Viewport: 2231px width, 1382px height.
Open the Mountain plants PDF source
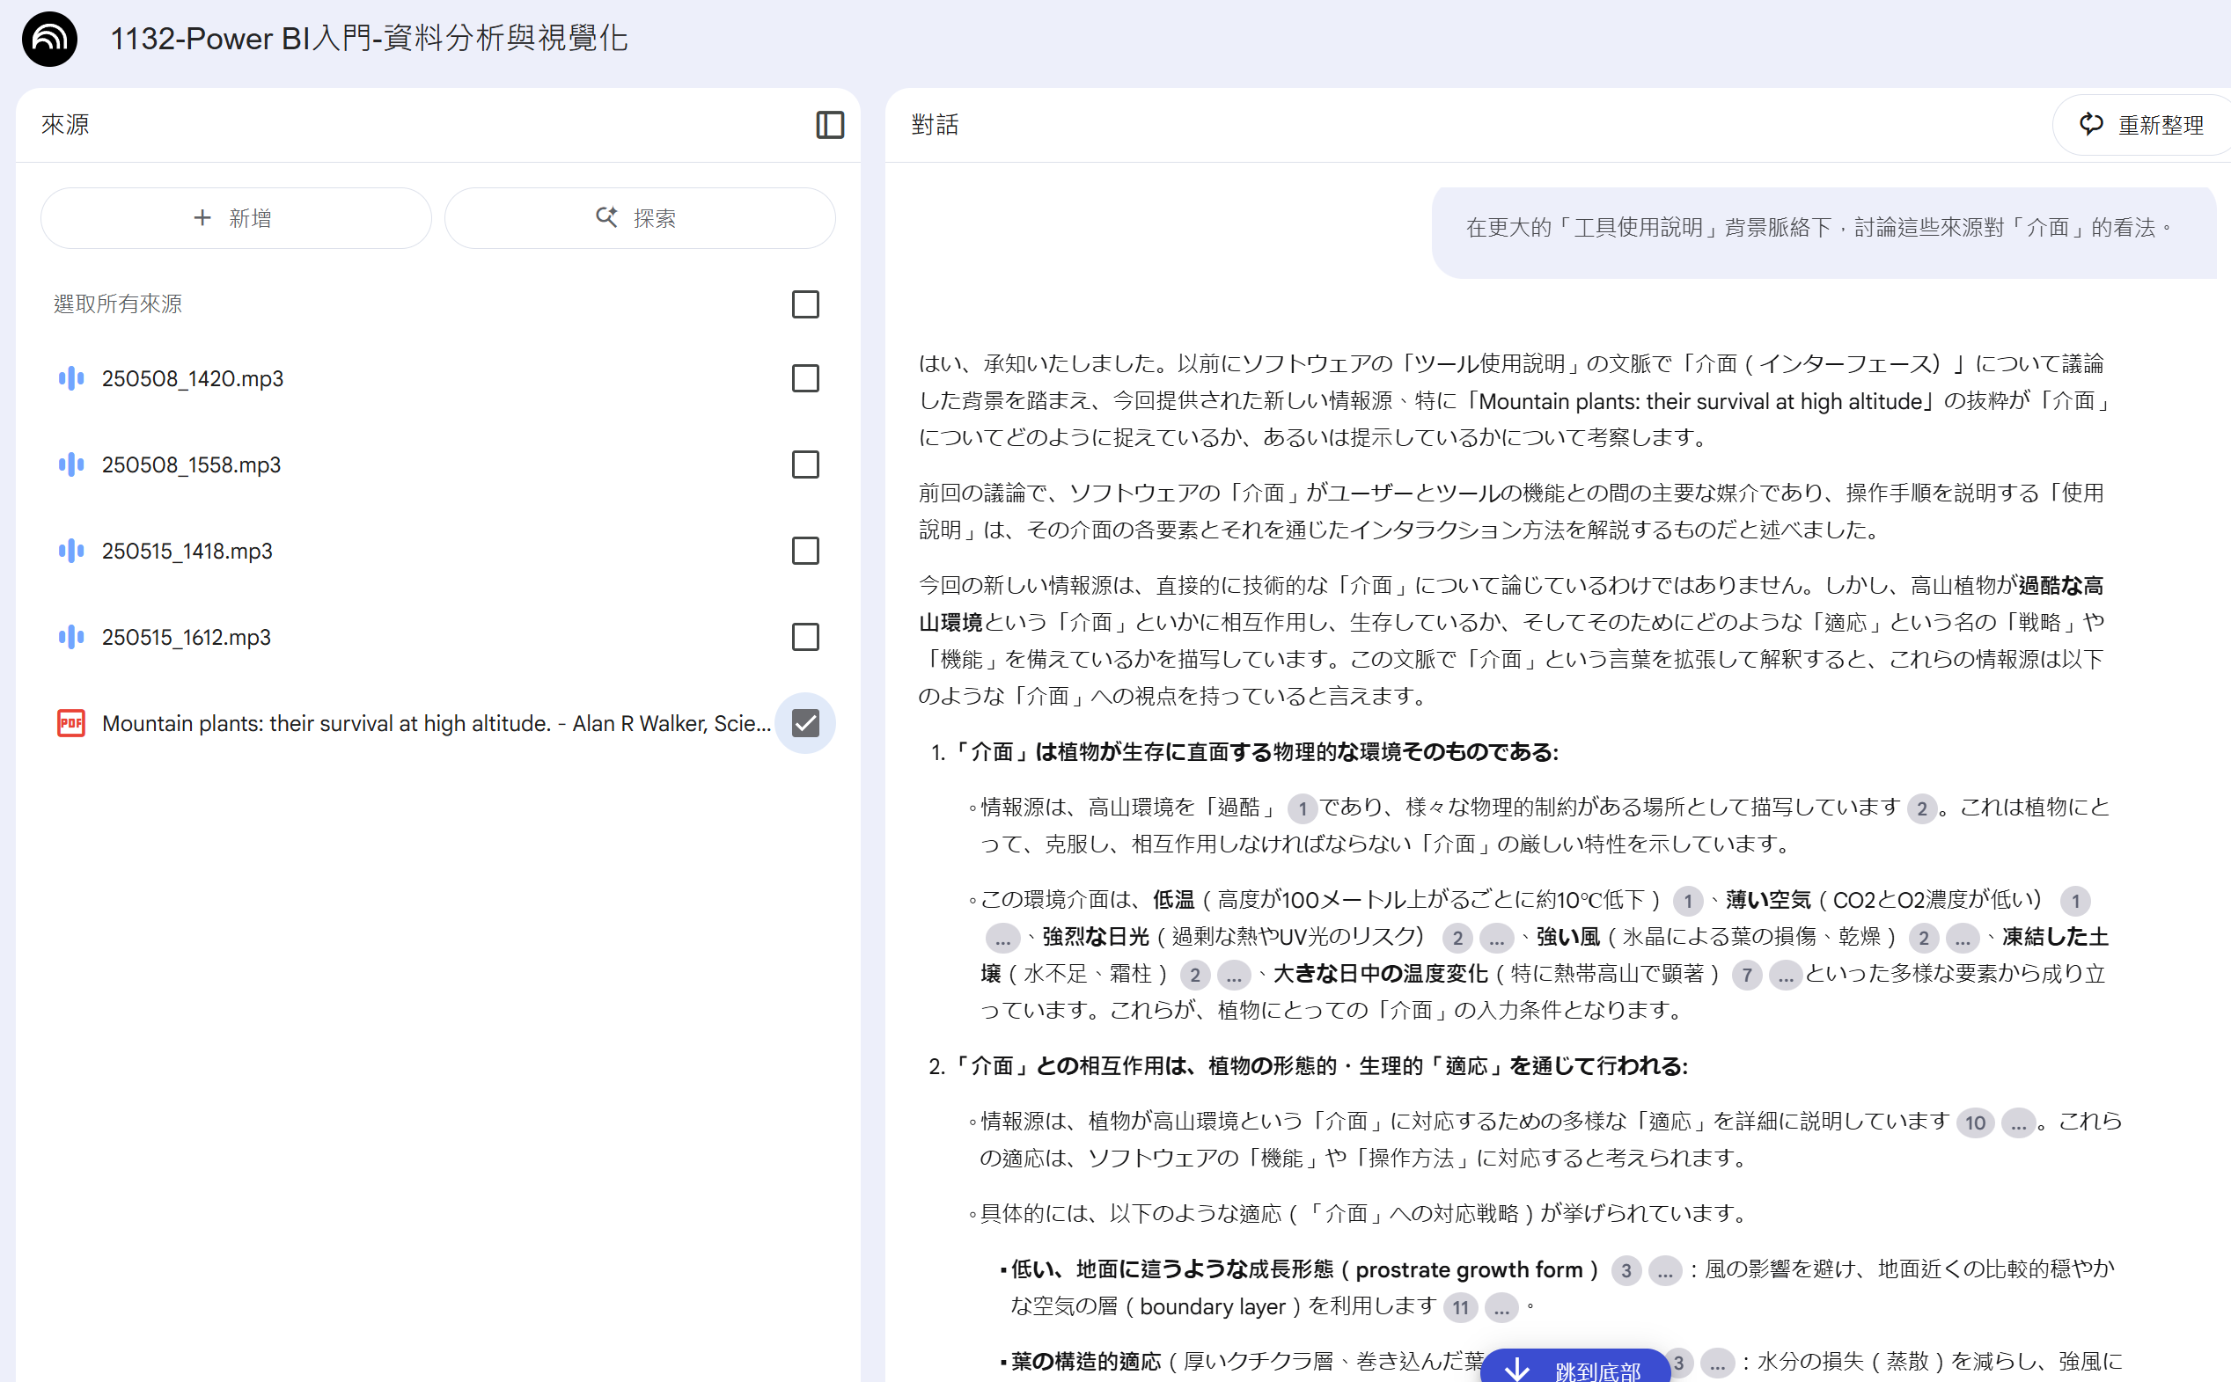coord(436,723)
